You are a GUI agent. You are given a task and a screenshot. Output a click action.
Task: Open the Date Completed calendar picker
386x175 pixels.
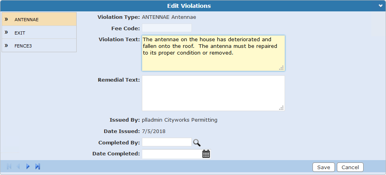206,154
